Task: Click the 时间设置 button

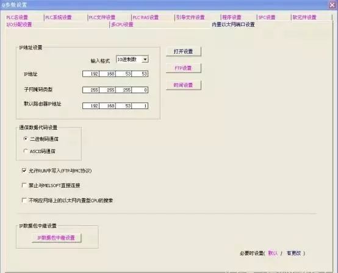Action: tap(183, 85)
